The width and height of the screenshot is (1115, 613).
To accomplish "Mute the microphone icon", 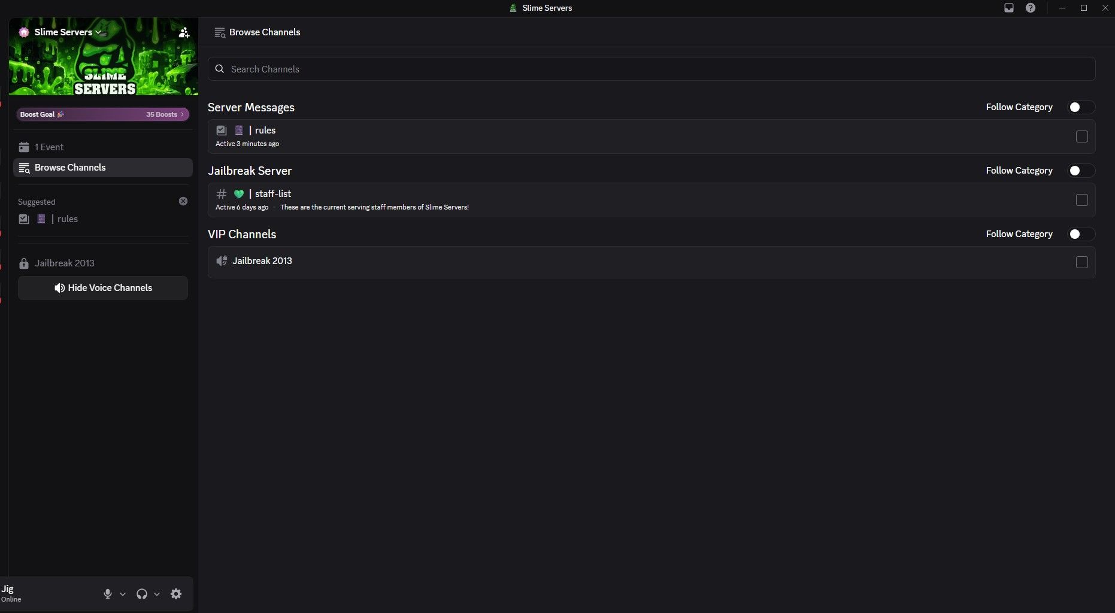I will (x=108, y=594).
